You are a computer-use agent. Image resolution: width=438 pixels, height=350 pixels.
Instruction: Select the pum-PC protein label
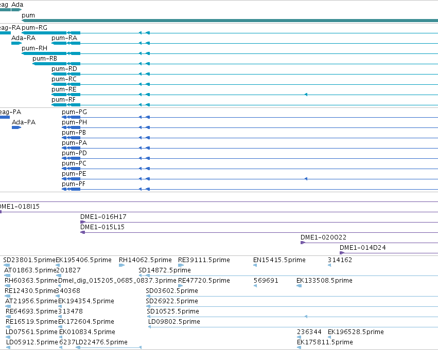(x=74, y=163)
